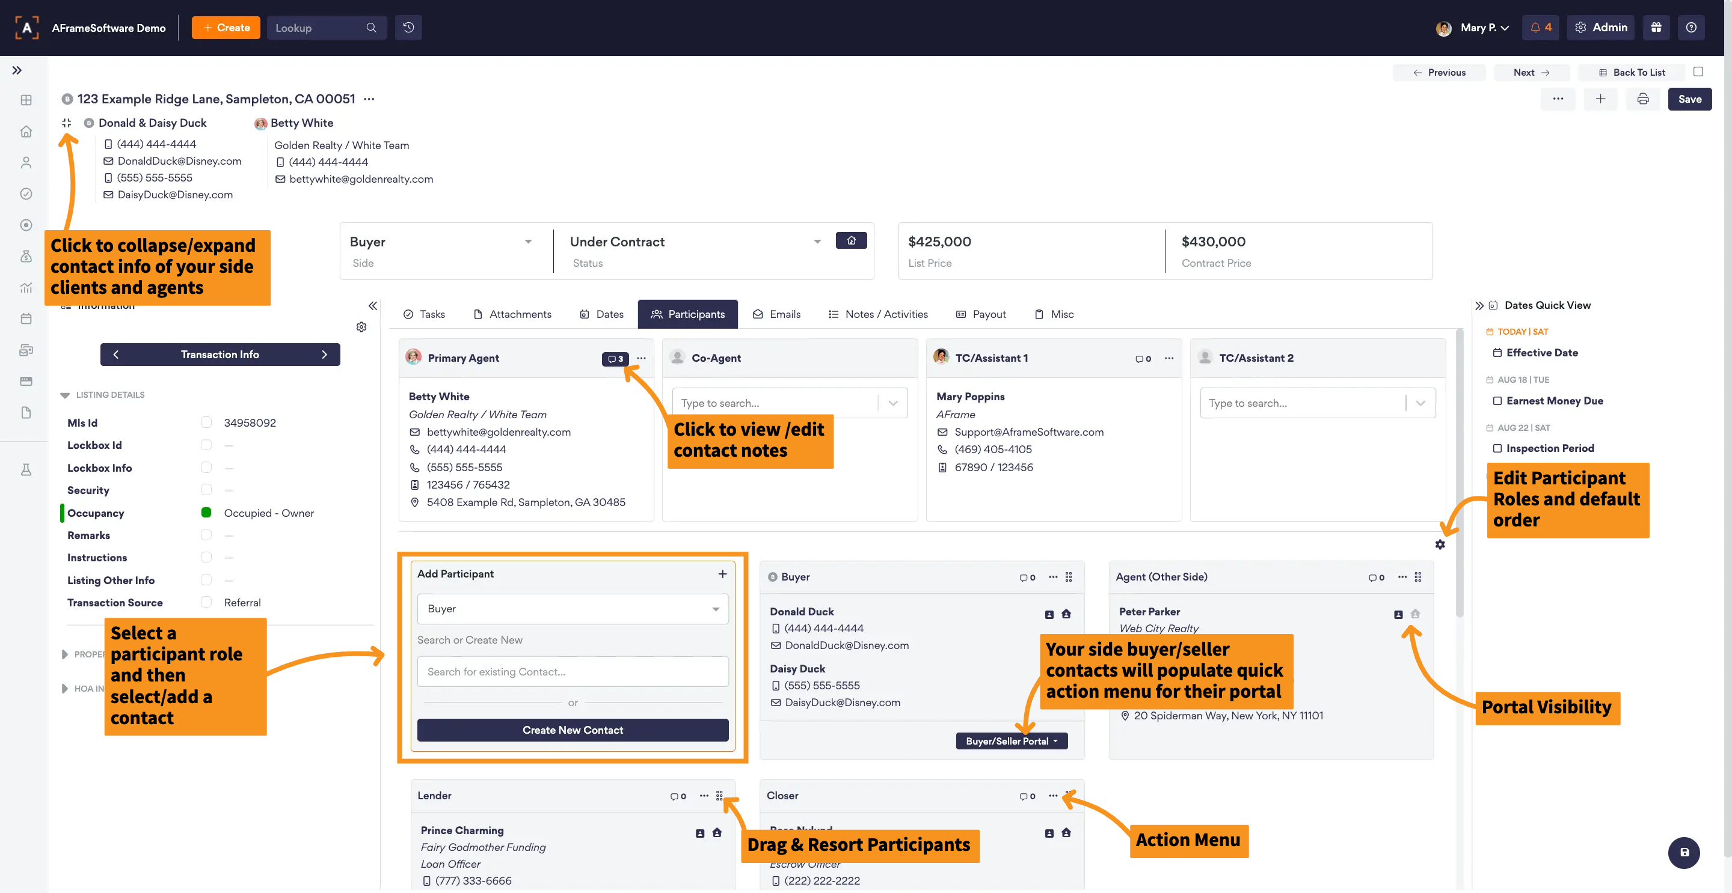Collapse the transaction information panel

click(x=373, y=306)
